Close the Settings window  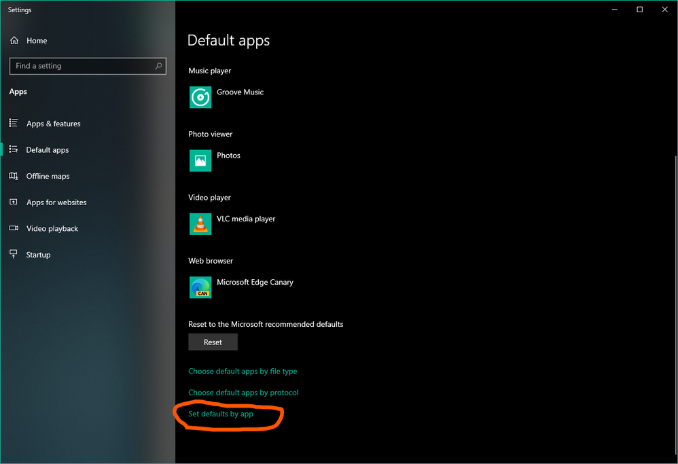(664, 10)
